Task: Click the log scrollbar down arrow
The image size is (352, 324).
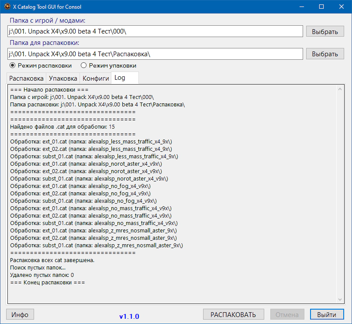Action: pyautogui.click(x=341, y=299)
